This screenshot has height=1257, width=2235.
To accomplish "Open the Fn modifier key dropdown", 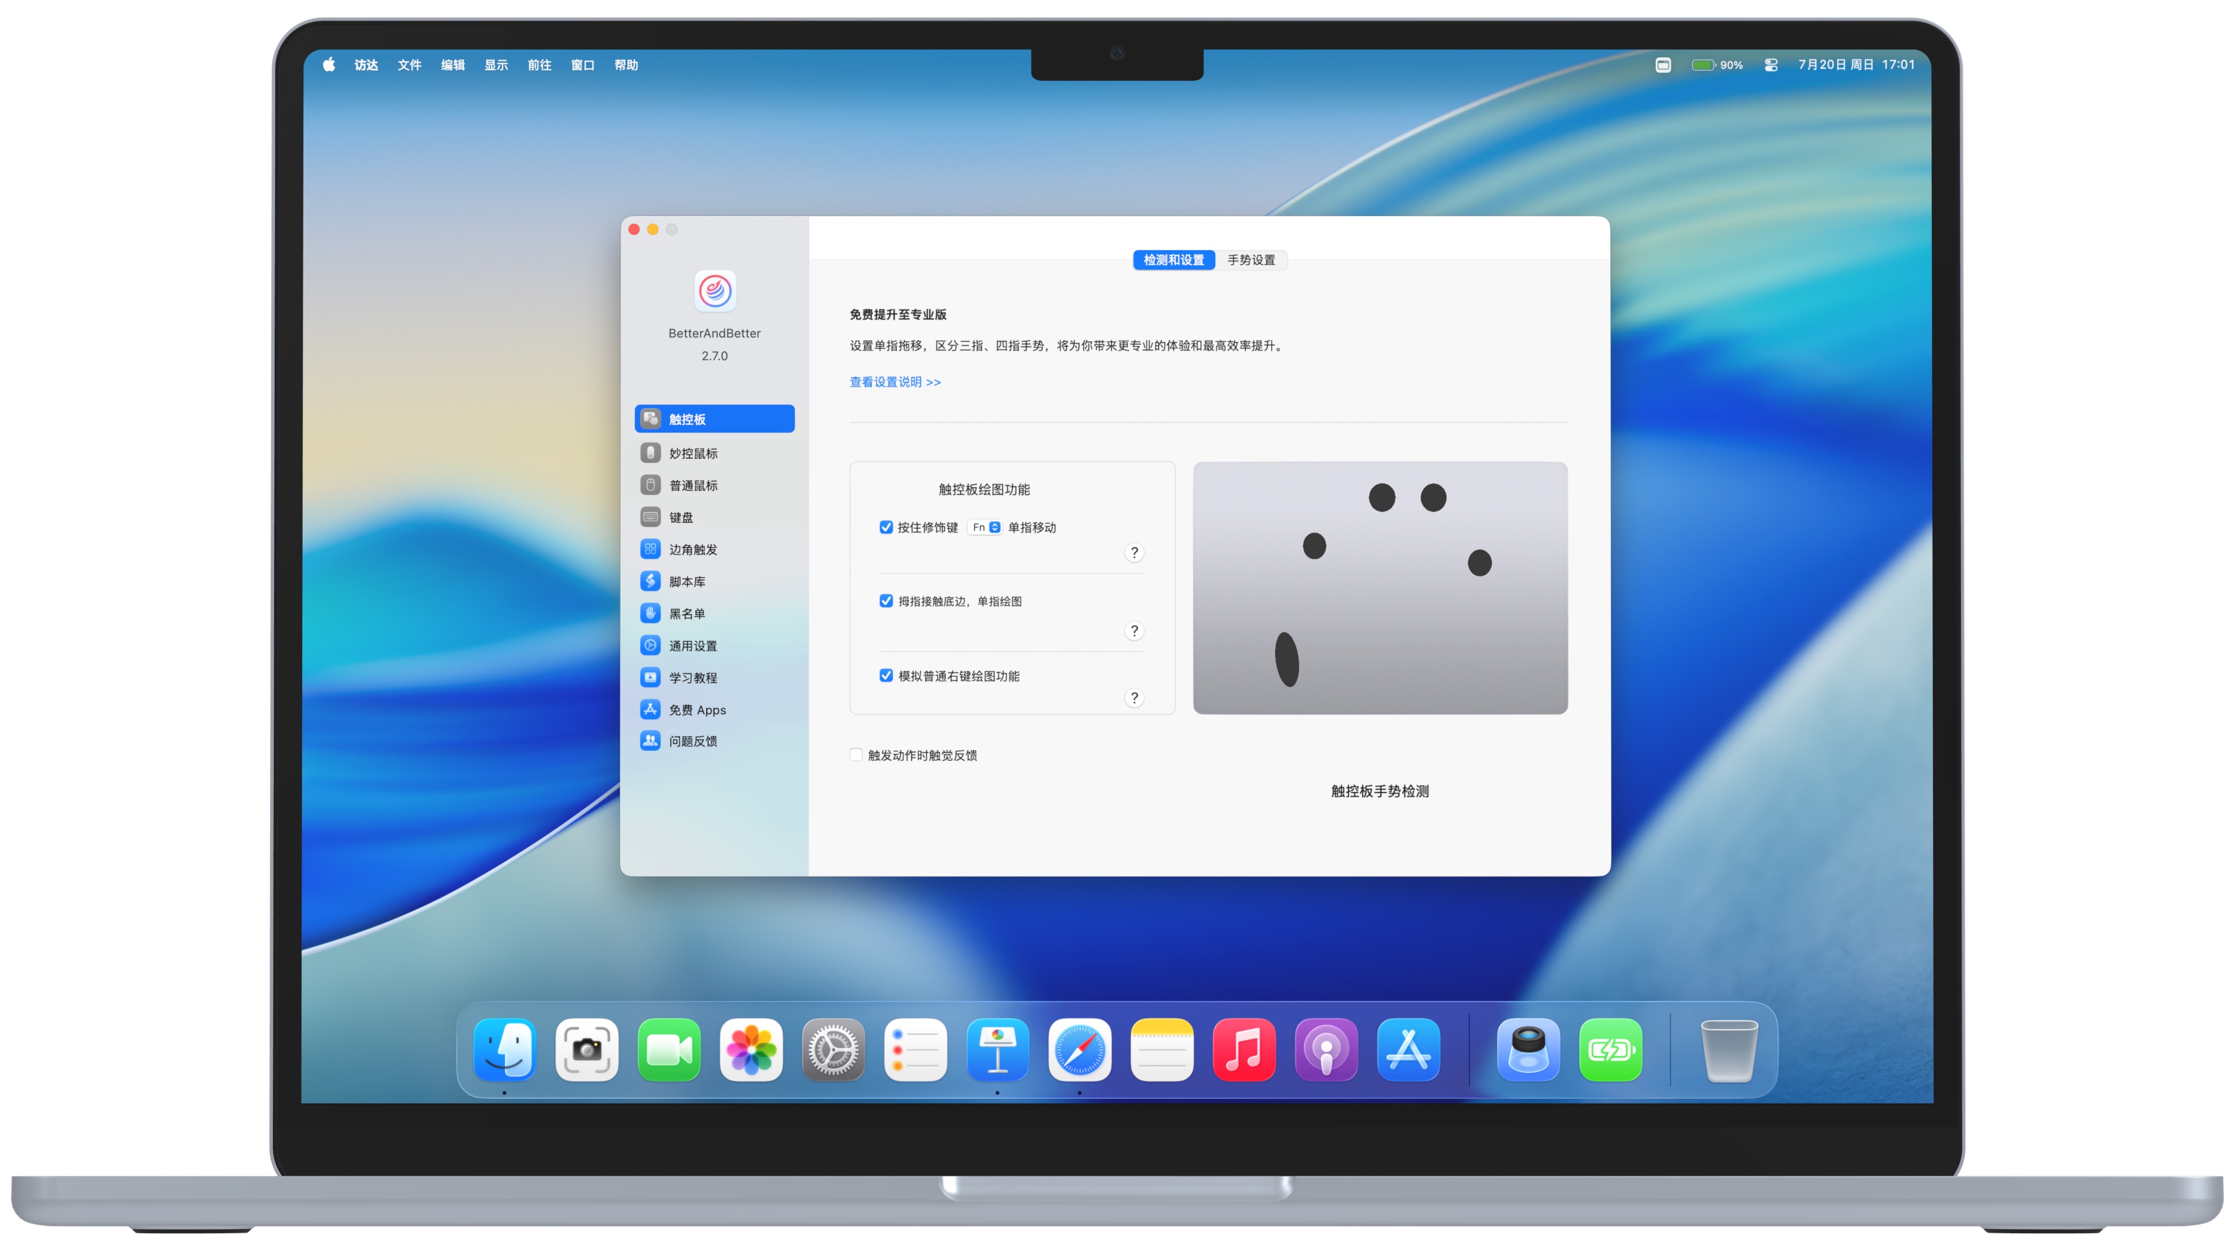I will 985,527.
